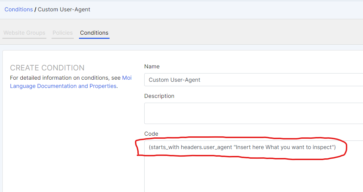Click the closing parenthesis of the code expression
Image resolution: width=363 pixels, height=192 pixels.
click(334, 147)
